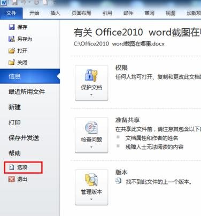Open the Page Layout (页面布局) tab
201x216 pixels.
81,13
